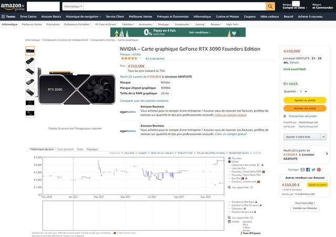Toggle Classement des ventes series
The image size is (336, 237).
pyautogui.click(x=242, y=165)
